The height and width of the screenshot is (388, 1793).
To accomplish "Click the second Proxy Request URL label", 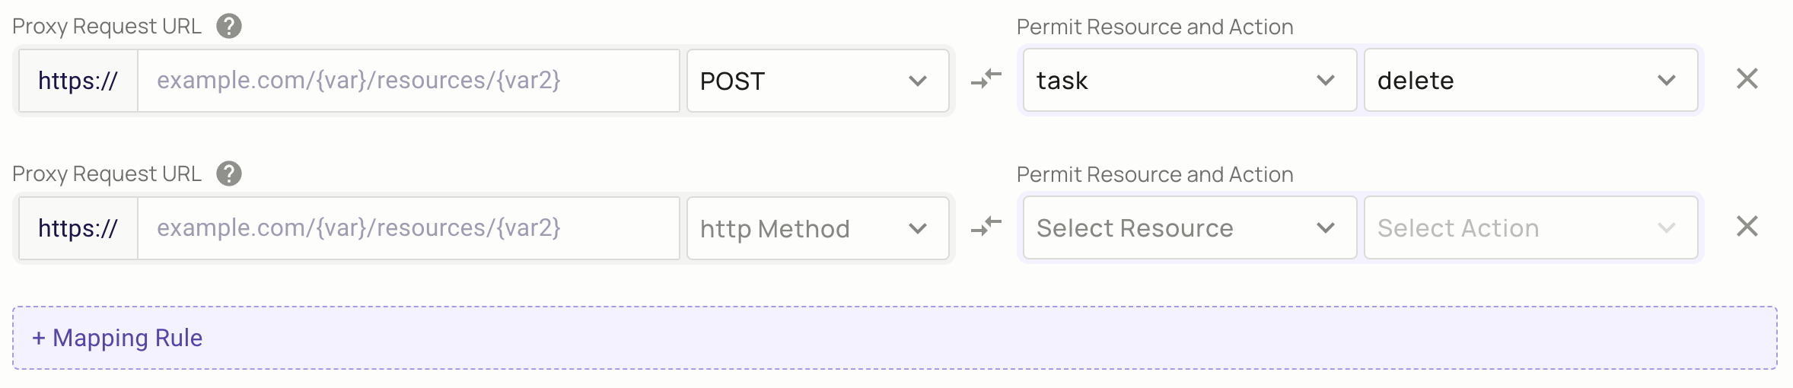I will coord(107,174).
